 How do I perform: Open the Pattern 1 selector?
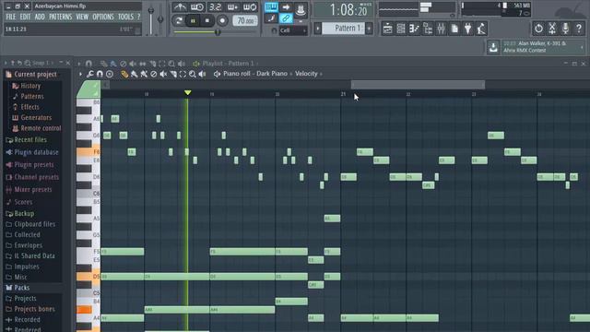343,29
